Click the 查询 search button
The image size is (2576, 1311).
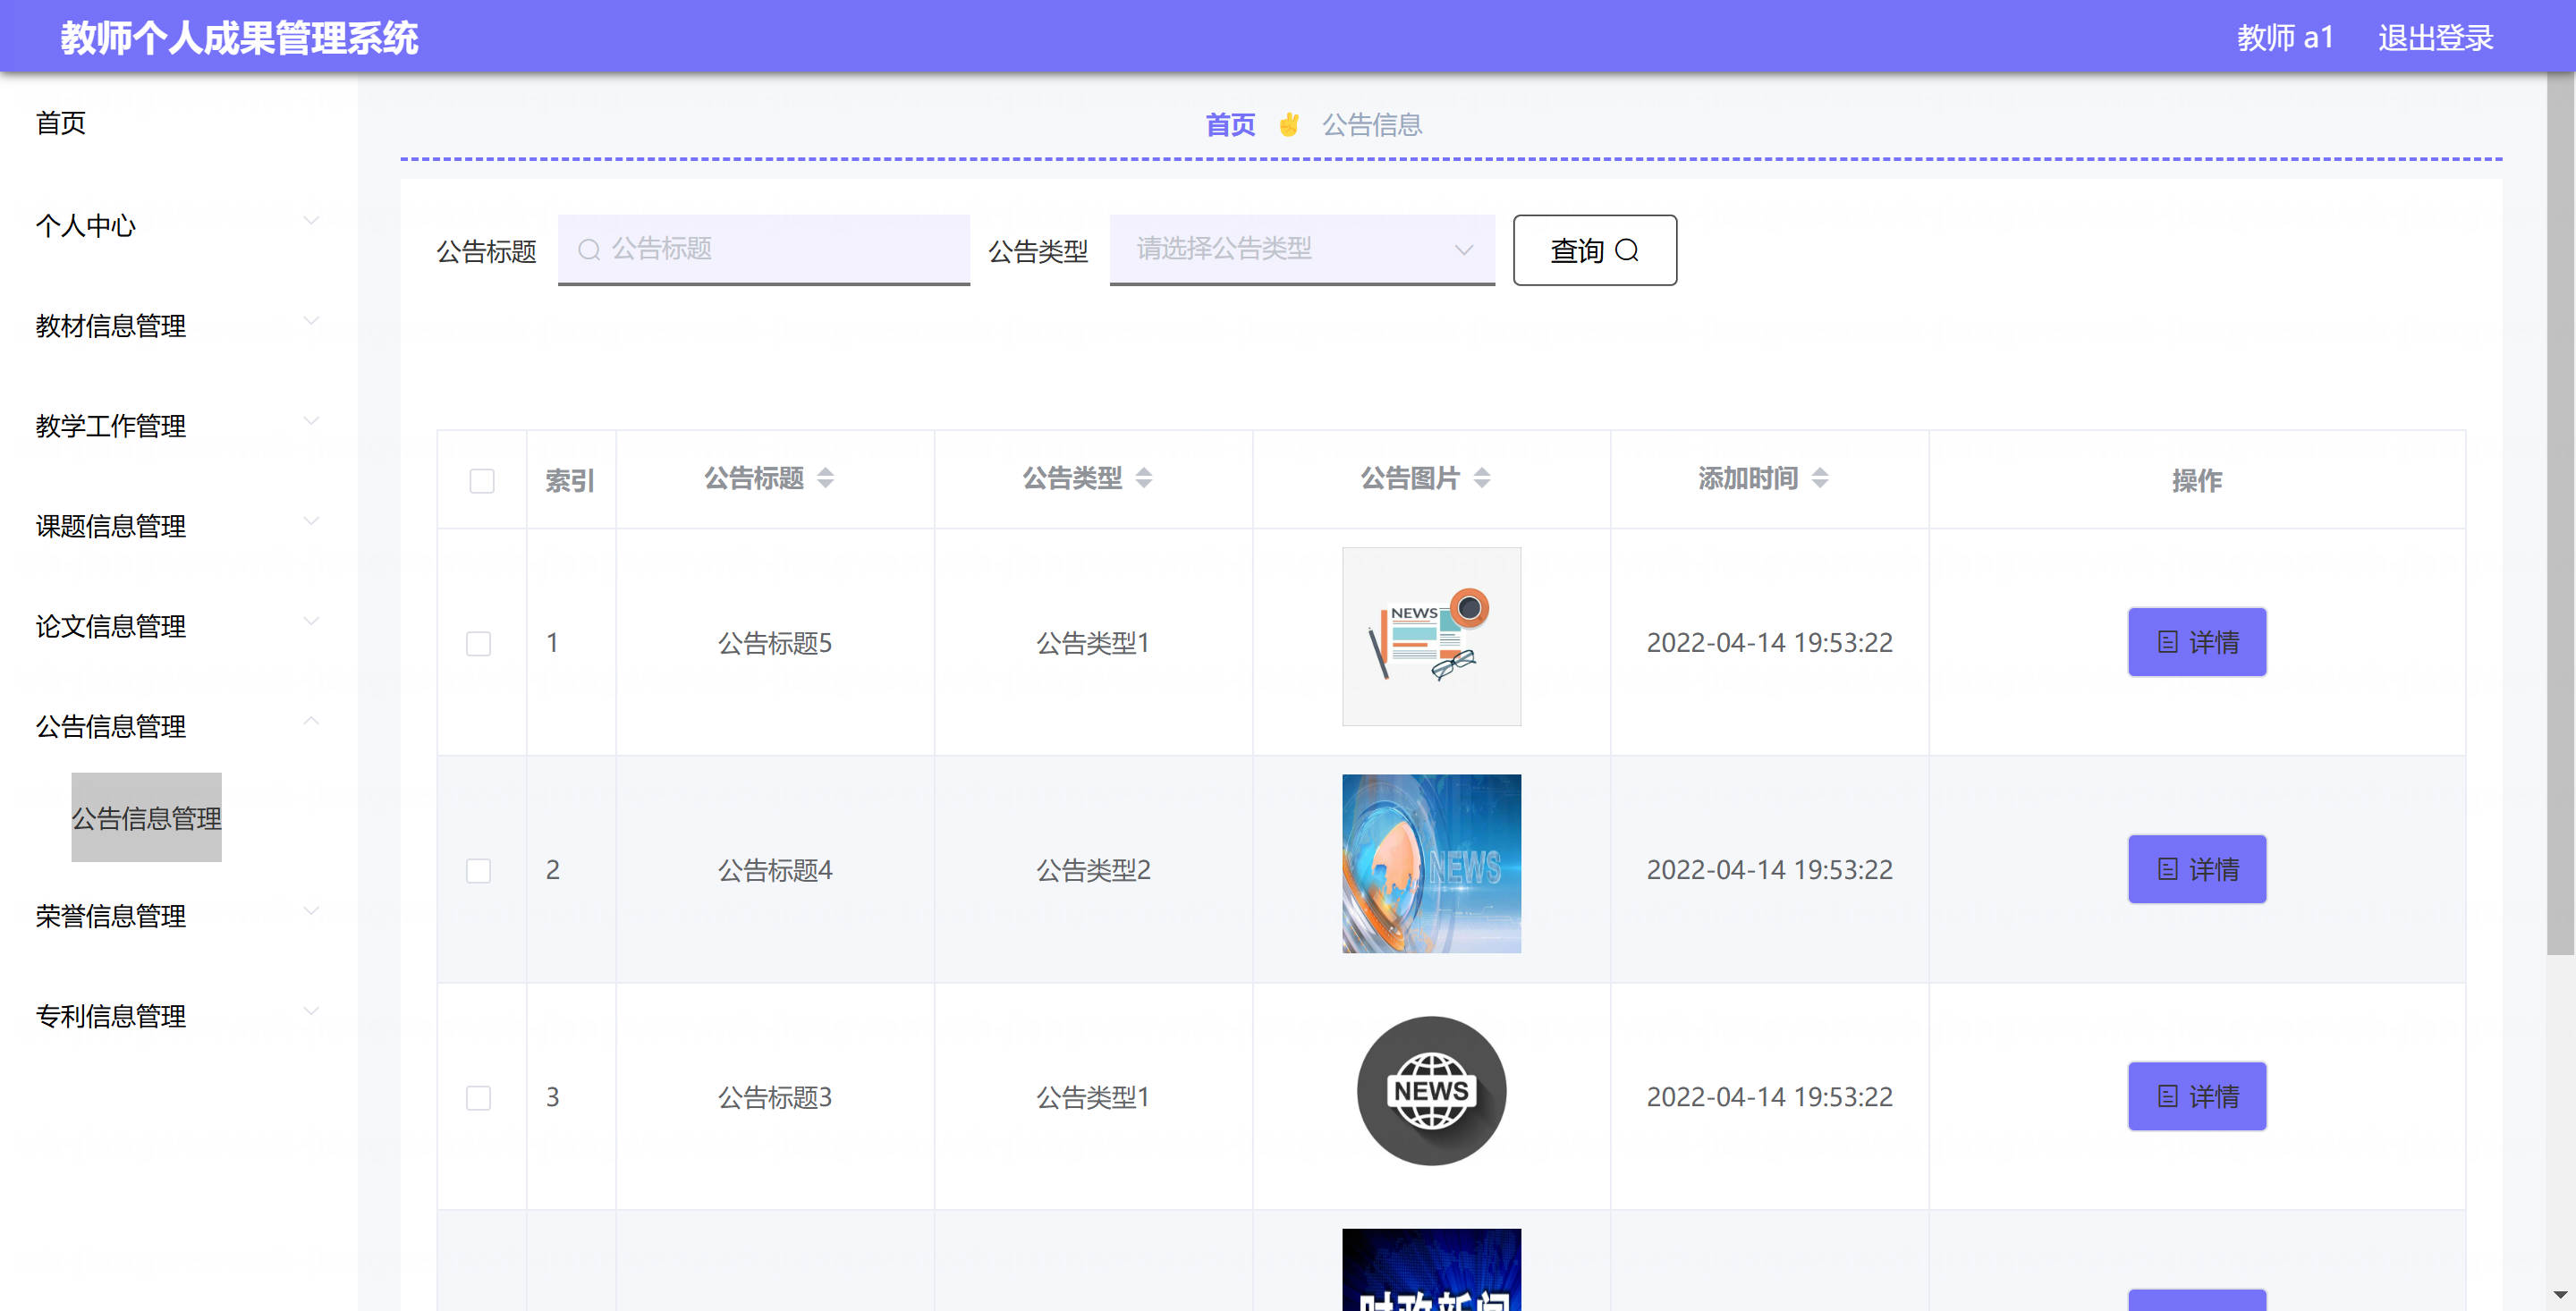1594,250
